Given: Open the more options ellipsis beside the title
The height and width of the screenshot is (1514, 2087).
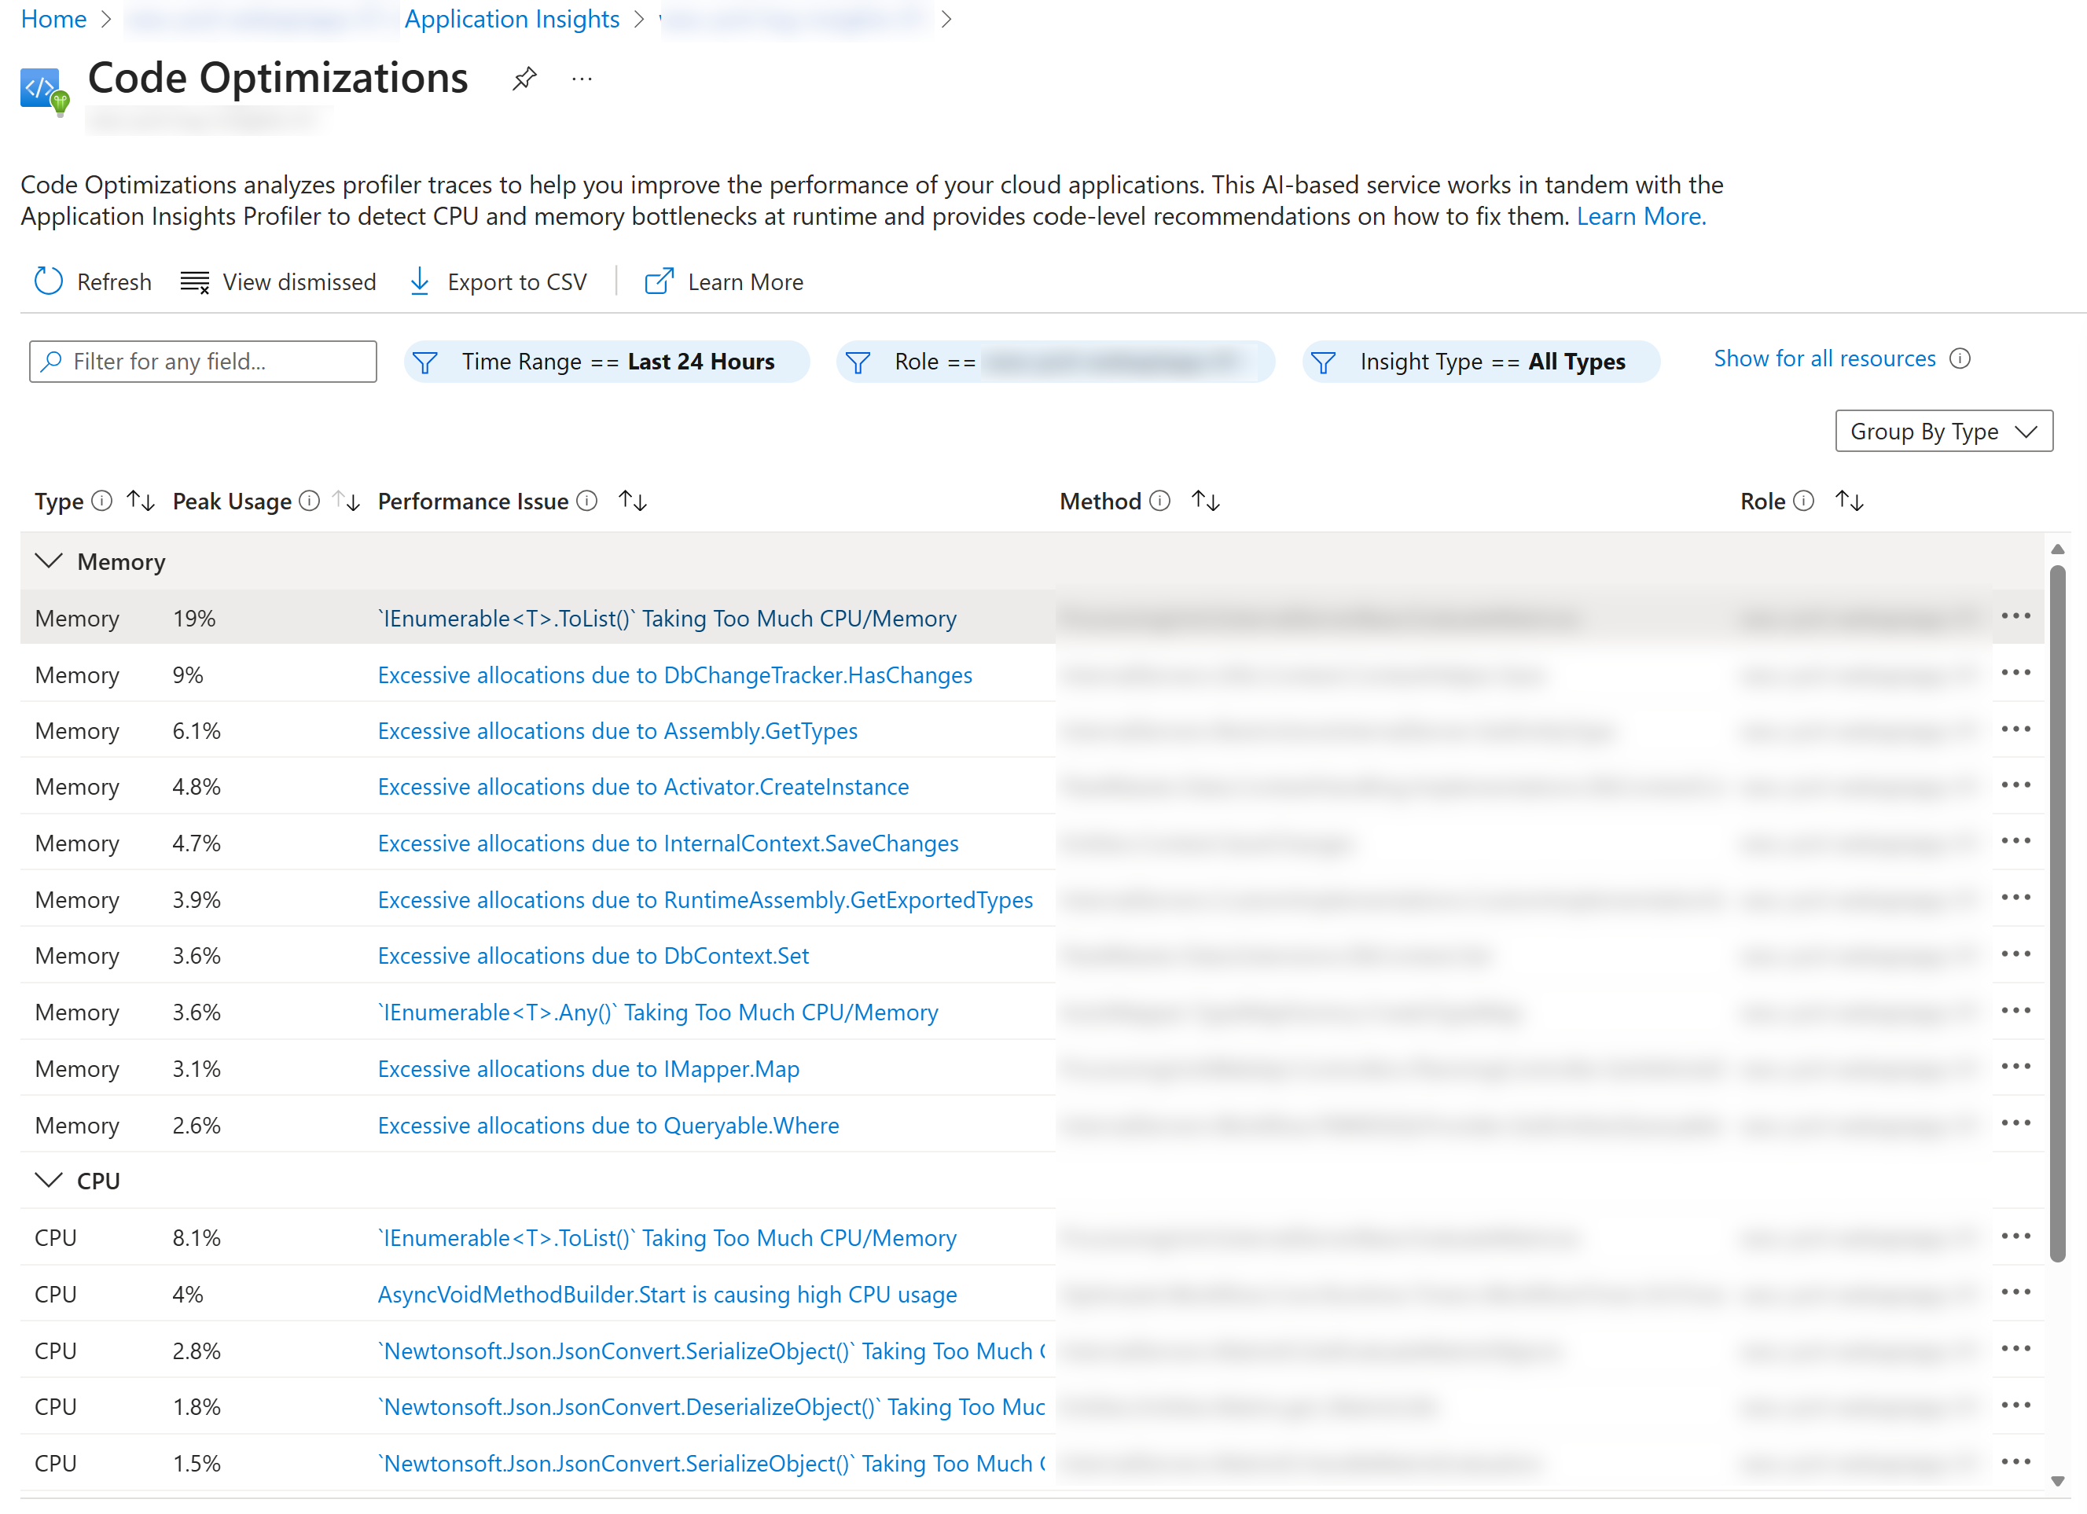Looking at the screenshot, I should pyautogui.click(x=582, y=79).
